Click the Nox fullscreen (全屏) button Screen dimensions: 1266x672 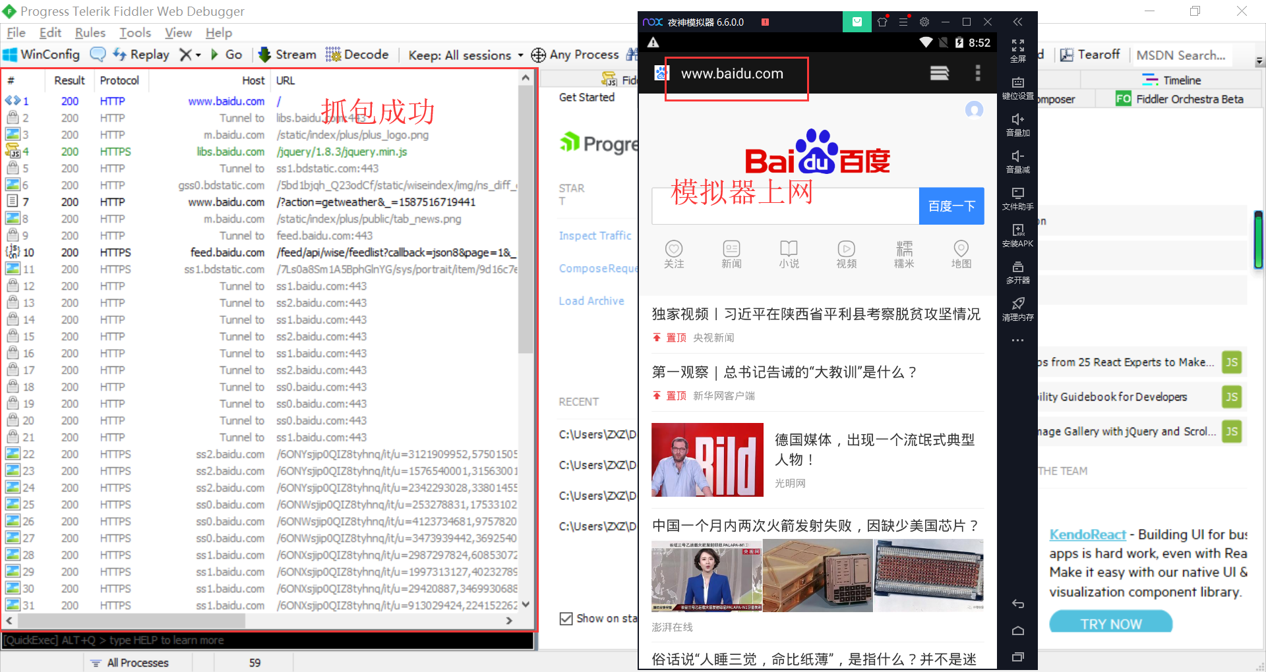[x=1017, y=51]
